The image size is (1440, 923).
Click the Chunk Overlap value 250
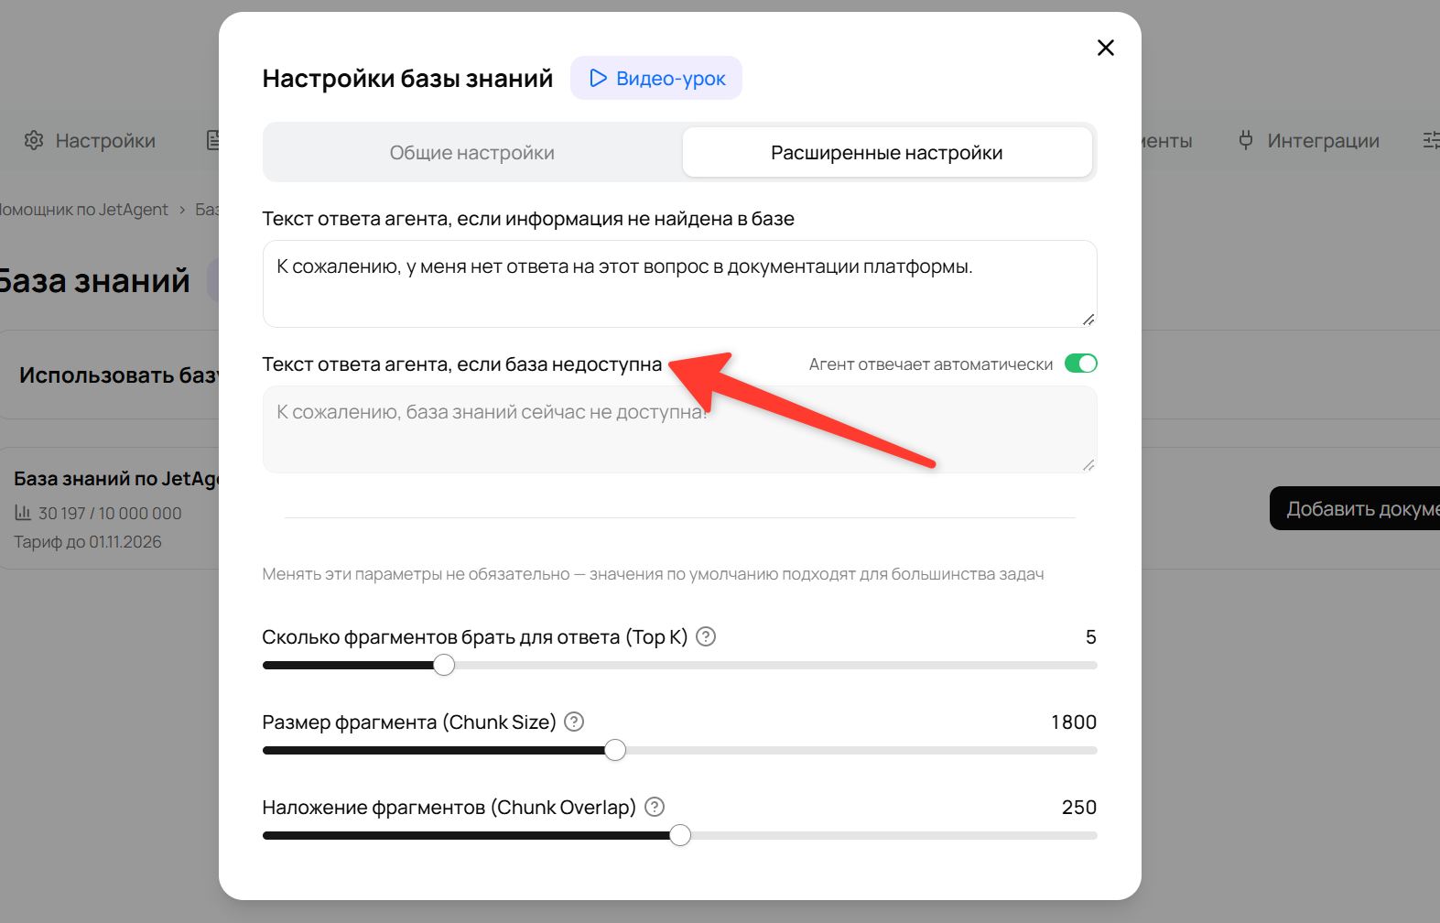[1079, 807]
